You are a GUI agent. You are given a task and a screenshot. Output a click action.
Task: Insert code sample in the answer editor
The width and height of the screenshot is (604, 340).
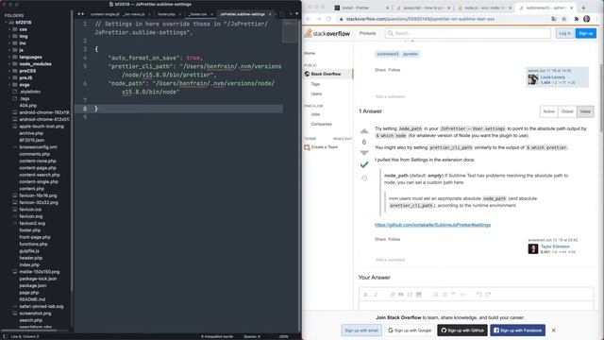410,295
